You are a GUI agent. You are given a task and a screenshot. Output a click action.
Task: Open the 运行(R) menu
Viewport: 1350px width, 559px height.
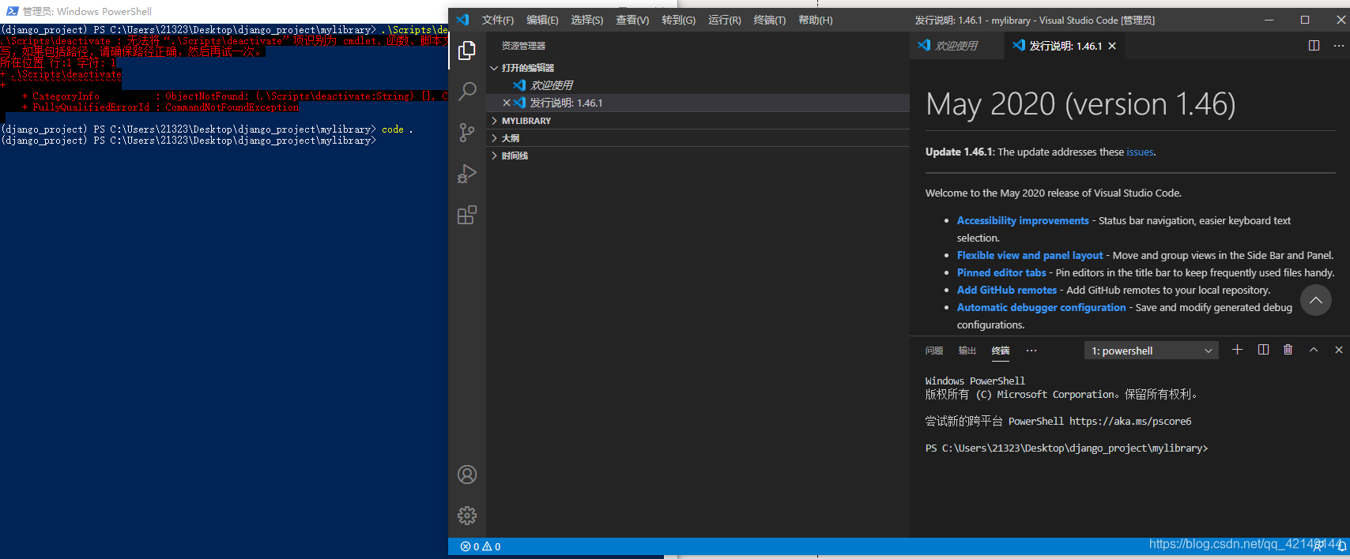coord(725,20)
